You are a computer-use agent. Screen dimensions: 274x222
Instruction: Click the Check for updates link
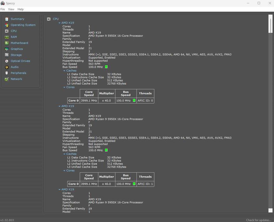259,220
